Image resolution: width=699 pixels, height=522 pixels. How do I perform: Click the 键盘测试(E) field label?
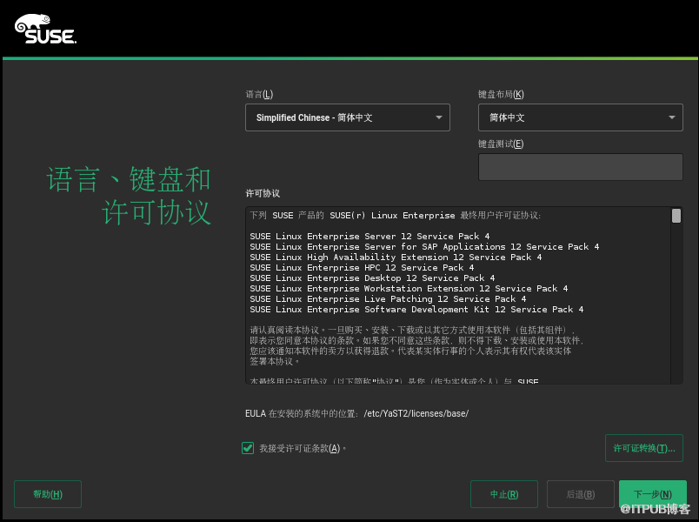pos(501,144)
